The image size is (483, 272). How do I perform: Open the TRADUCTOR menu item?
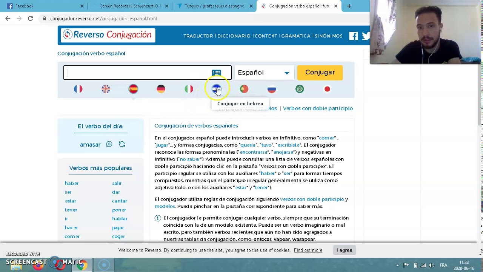click(x=198, y=36)
